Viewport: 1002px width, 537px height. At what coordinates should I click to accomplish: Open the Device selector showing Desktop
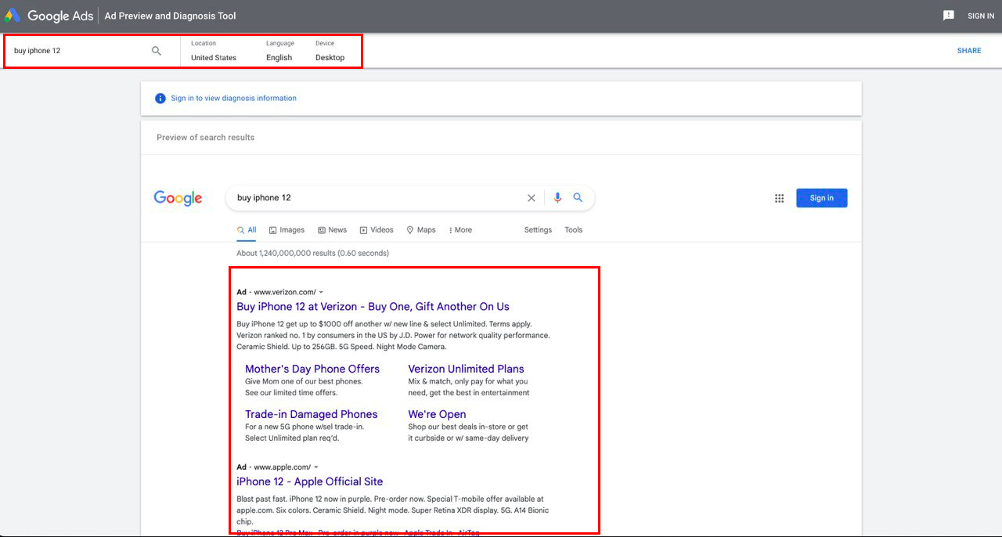pos(330,51)
